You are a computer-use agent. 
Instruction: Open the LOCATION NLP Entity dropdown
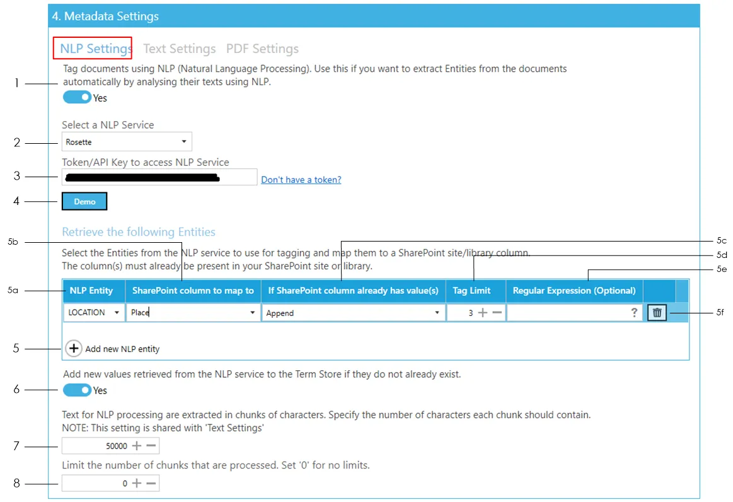(94, 313)
